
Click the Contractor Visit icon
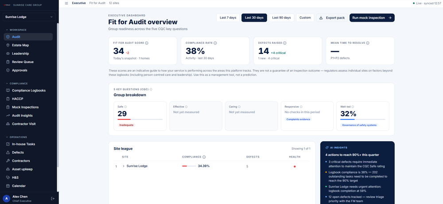(8, 124)
